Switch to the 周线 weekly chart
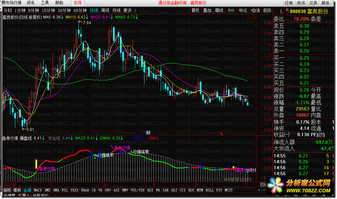 point(105,10)
